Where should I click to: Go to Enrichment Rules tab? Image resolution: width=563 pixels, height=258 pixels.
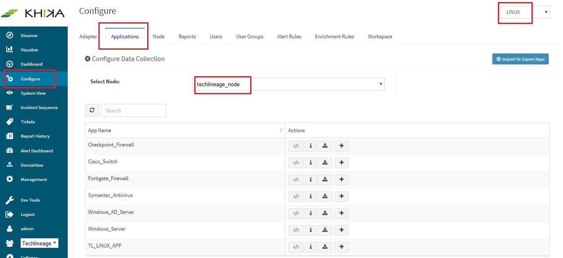click(x=335, y=37)
